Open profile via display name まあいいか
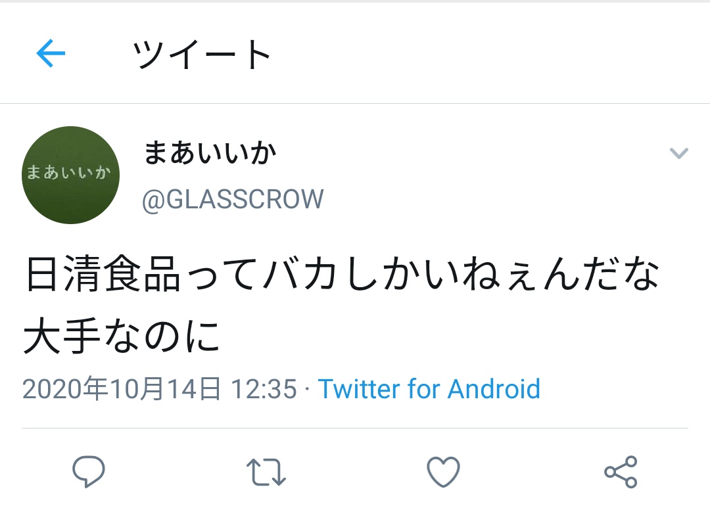The height and width of the screenshot is (508, 710). (x=209, y=152)
